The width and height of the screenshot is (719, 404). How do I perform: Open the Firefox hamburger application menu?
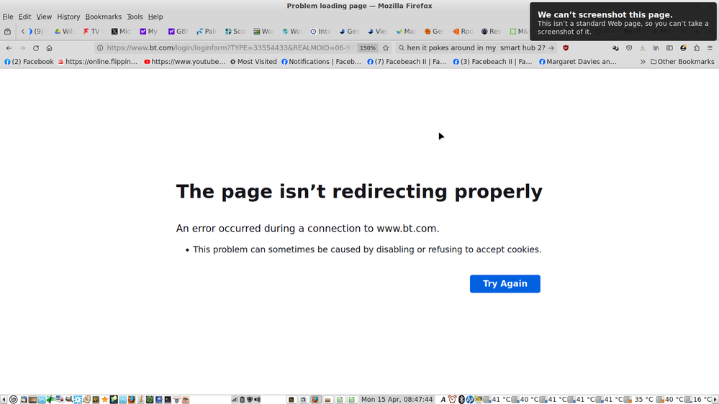(710, 47)
